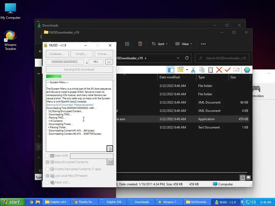Open the Scripts menu in NUSD
Image resolution: width=275 pixels, height=206 pixels.
82,54
